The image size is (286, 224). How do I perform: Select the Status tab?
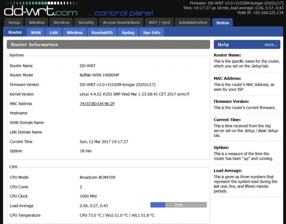(222, 23)
